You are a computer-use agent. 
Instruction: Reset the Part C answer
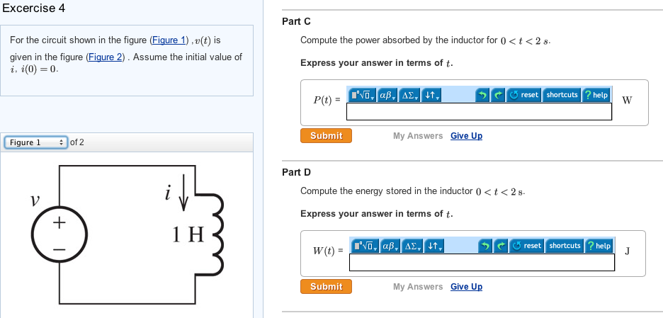(523, 95)
